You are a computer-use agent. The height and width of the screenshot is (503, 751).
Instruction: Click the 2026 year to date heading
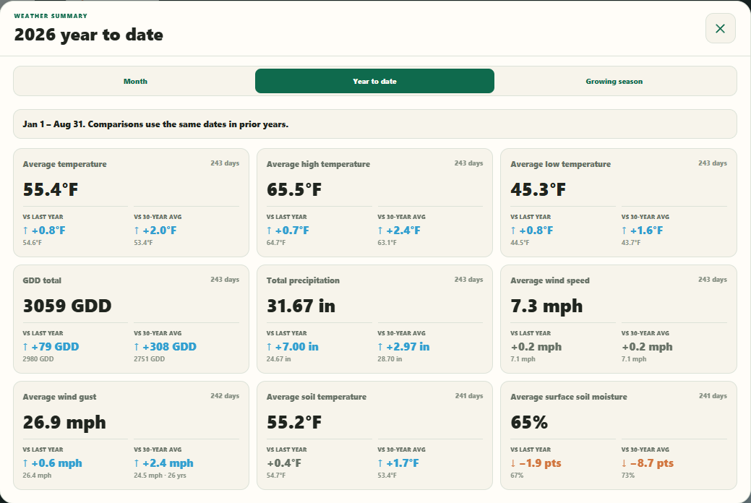(89, 35)
